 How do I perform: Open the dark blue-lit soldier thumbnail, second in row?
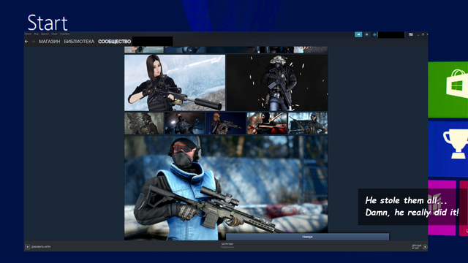[185, 123]
